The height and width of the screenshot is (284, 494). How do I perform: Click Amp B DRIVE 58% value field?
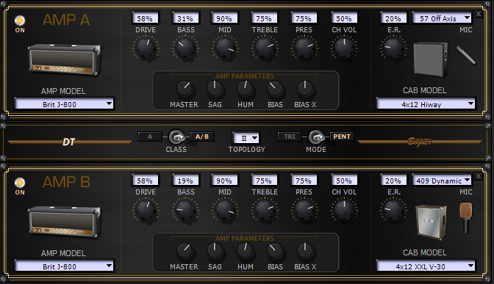pyautogui.click(x=146, y=181)
